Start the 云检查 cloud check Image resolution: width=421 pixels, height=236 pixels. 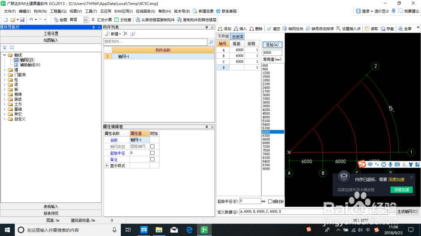(123, 20)
